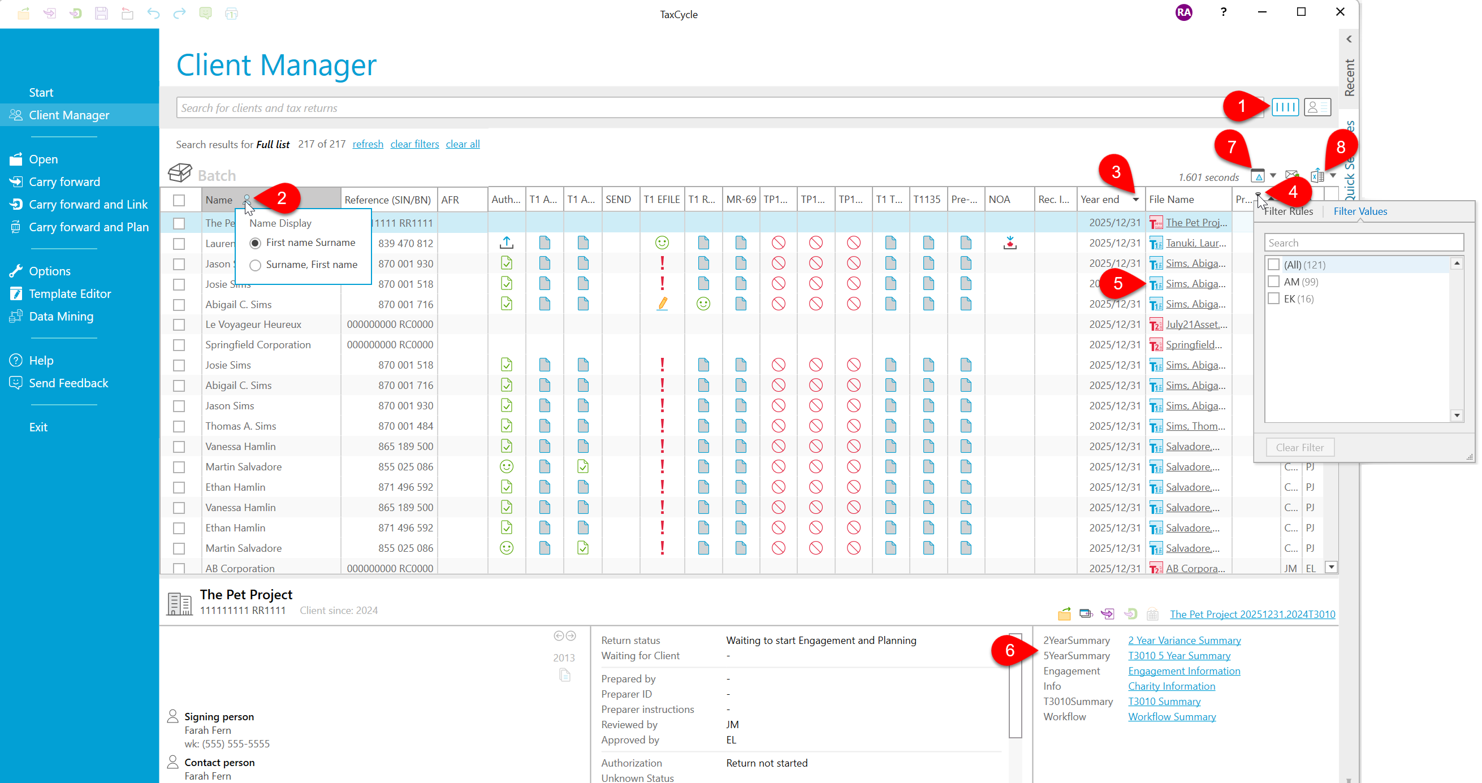Click the clear filters link
Viewport: 1482px width, 783px height.
414,144
